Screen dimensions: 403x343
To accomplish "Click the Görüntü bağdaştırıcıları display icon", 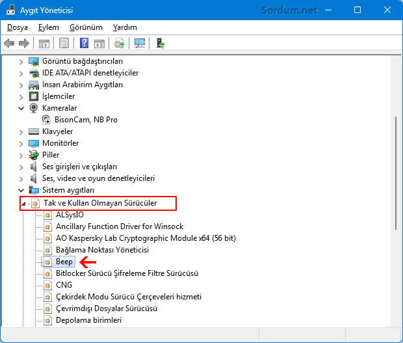I will click(34, 61).
